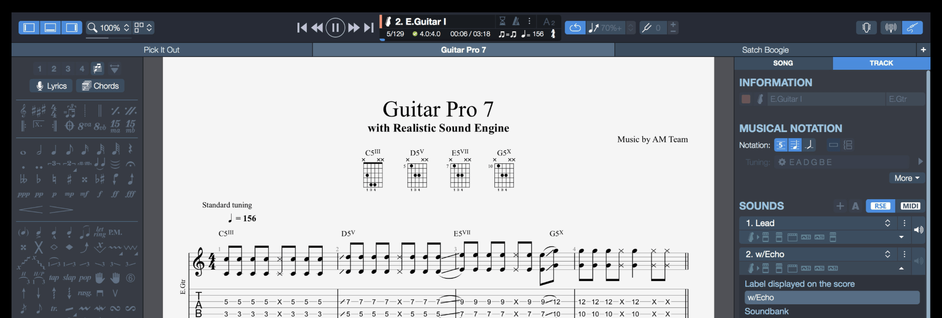Add a new file tab

coord(923,50)
